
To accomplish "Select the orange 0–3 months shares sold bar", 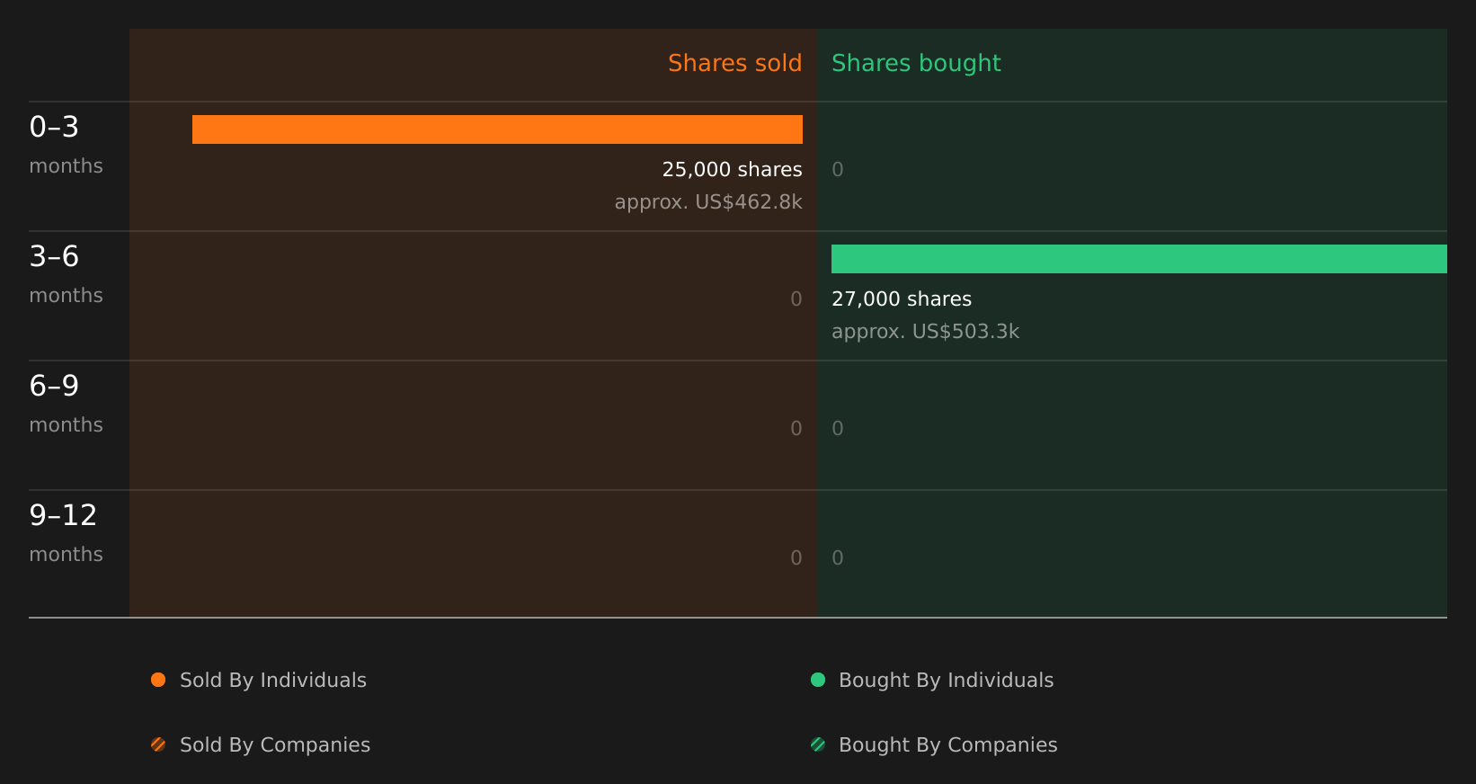I will coord(497,129).
